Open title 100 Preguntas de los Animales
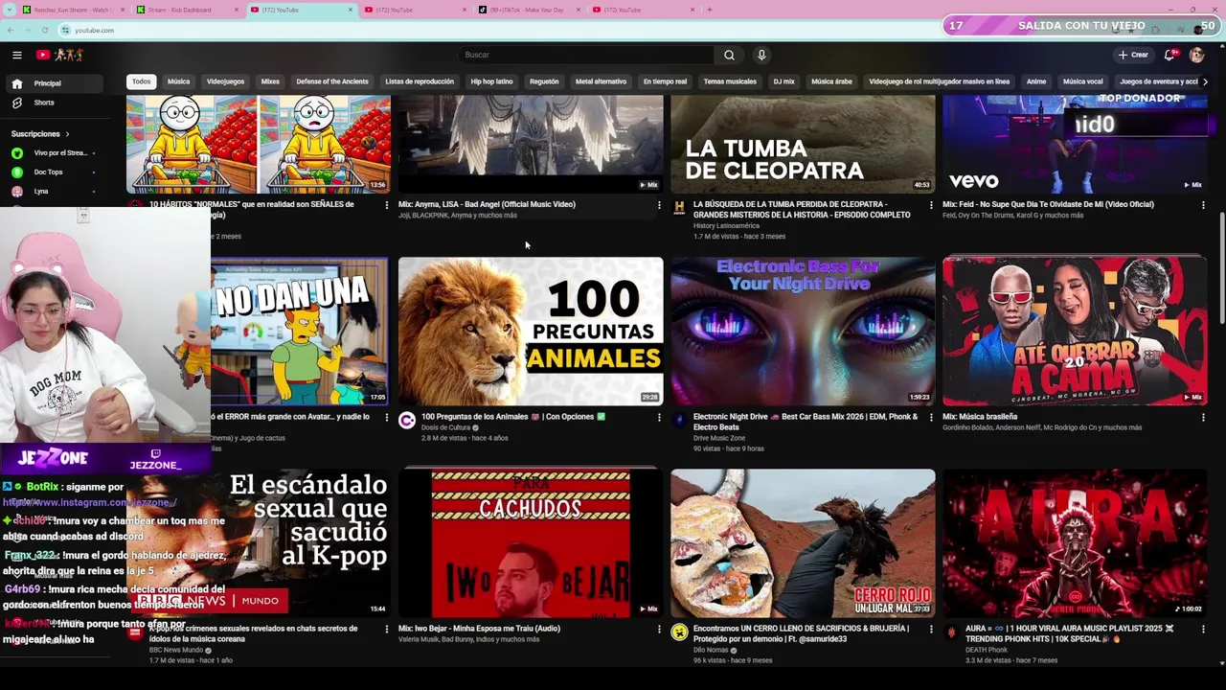The image size is (1226, 690). point(513,417)
